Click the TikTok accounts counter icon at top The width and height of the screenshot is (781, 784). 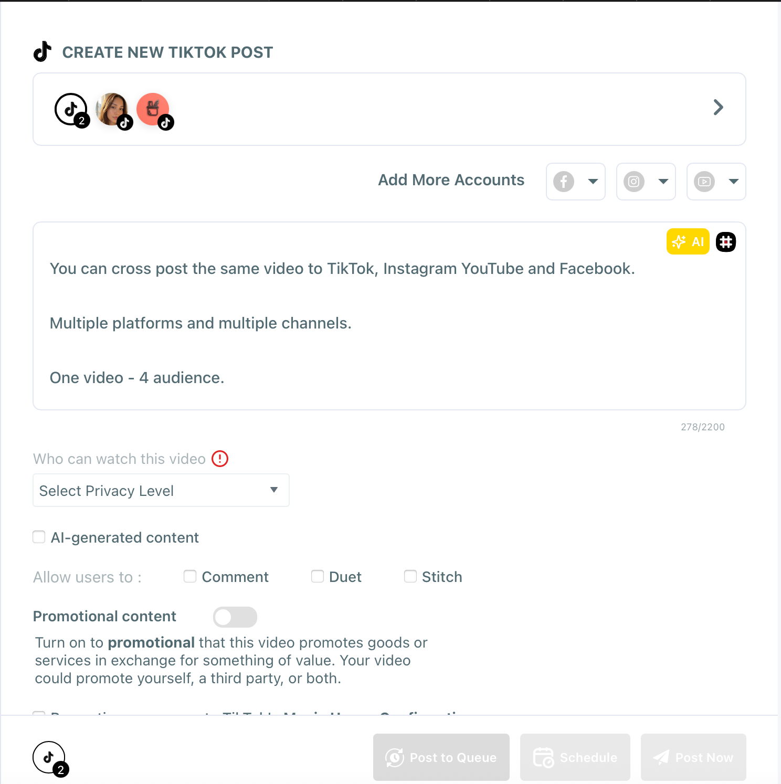click(x=71, y=110)
